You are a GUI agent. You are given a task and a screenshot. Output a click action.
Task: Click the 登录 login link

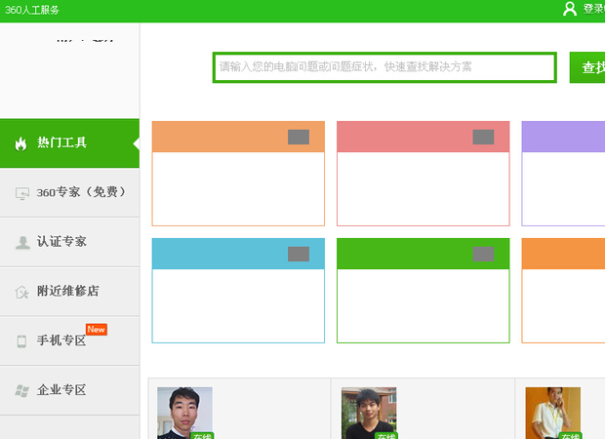tap(593, 9)
